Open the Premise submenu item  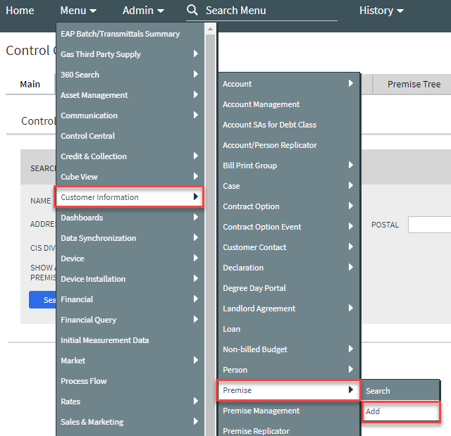coord(288,390)
